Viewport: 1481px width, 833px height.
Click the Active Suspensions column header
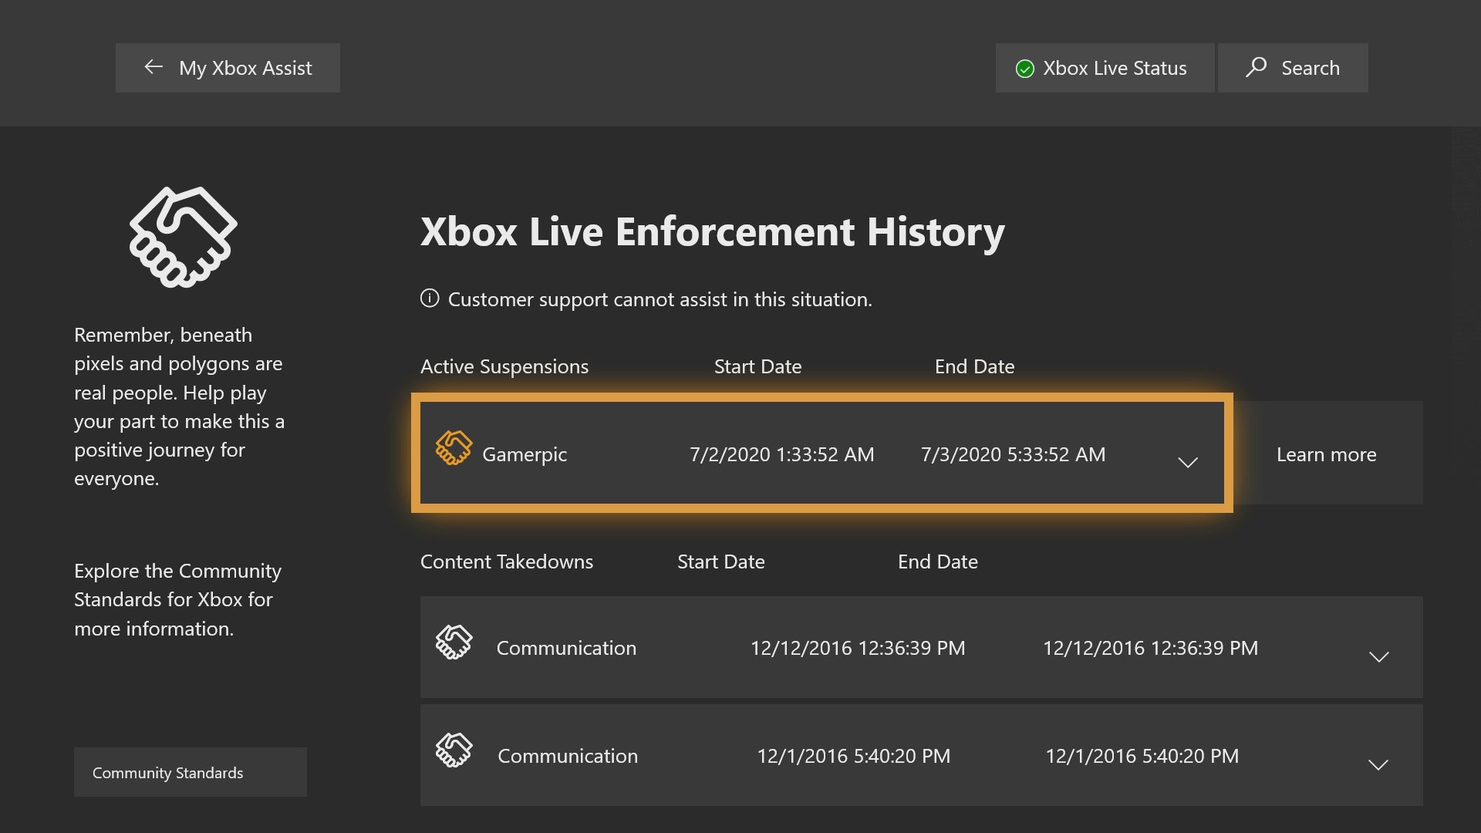[x=504, y=366]
